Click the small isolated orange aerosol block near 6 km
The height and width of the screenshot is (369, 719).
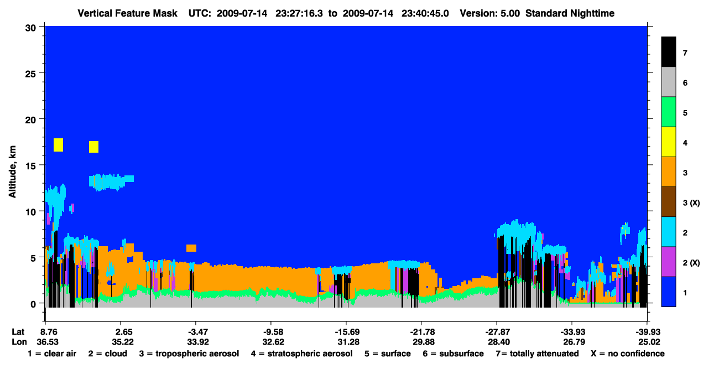pyautogui.click(x=191, y=248)
